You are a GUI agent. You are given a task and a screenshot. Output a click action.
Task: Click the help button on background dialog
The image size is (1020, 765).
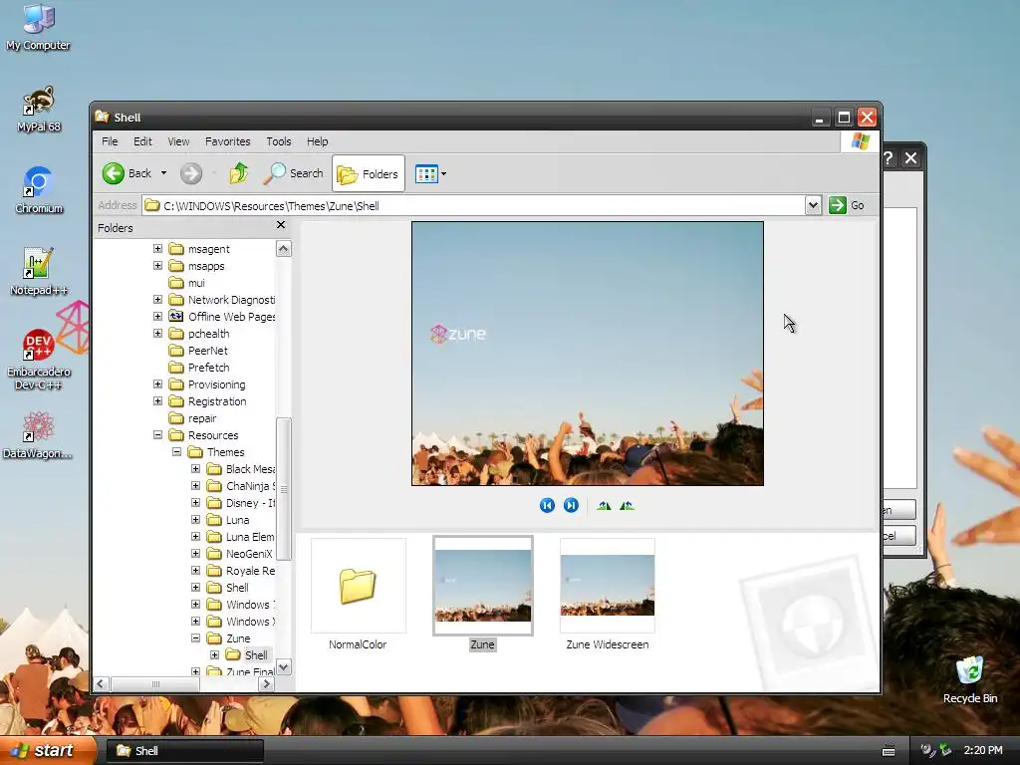(x=890, y=158)
